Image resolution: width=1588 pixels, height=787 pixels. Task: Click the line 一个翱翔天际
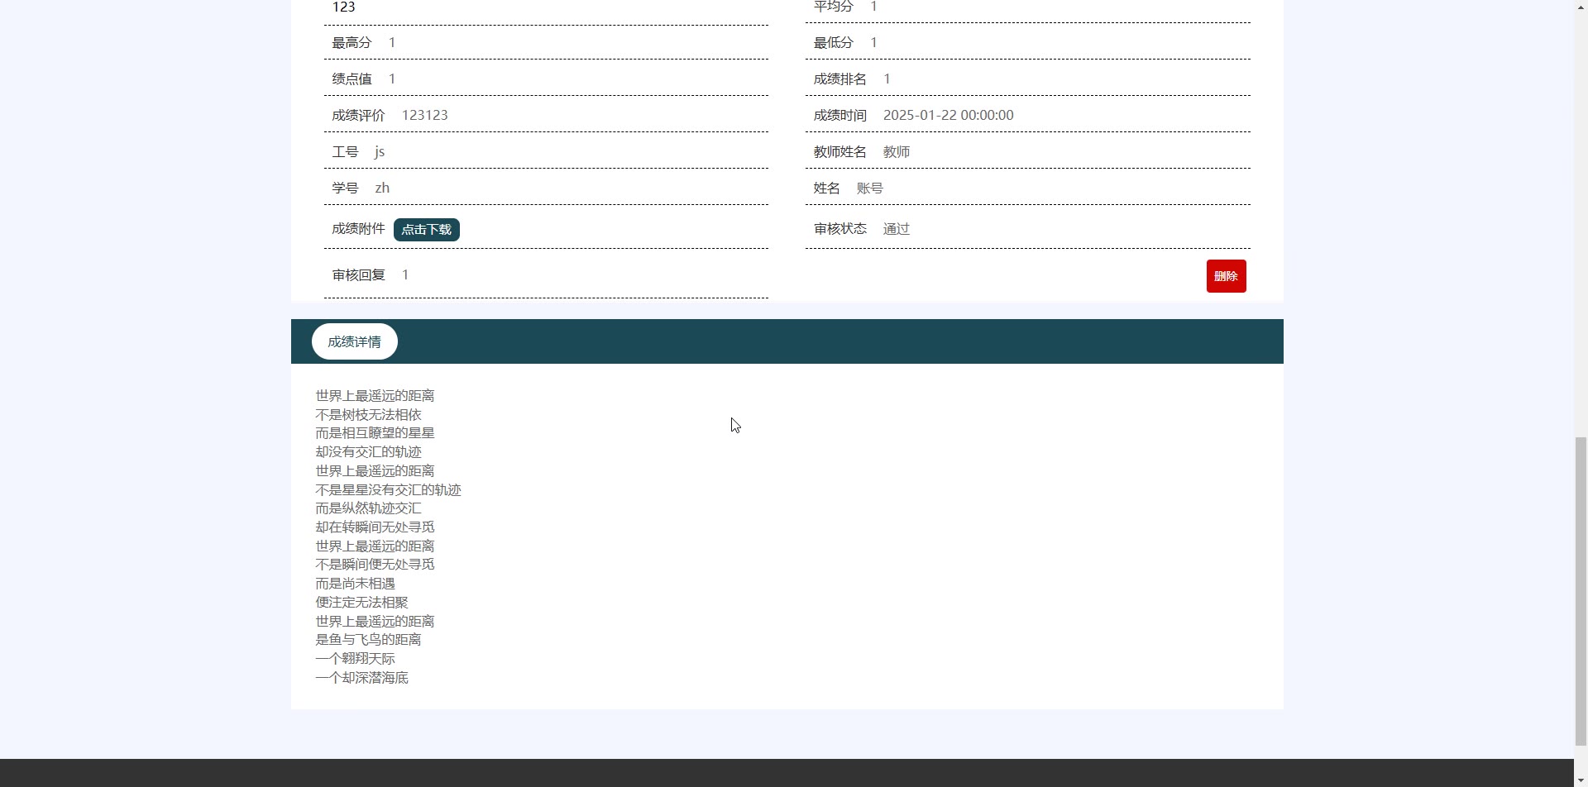tap(355, 659)
